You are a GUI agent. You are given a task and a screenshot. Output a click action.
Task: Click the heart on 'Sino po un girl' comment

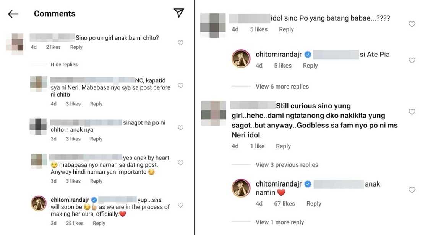pos(180,43)
